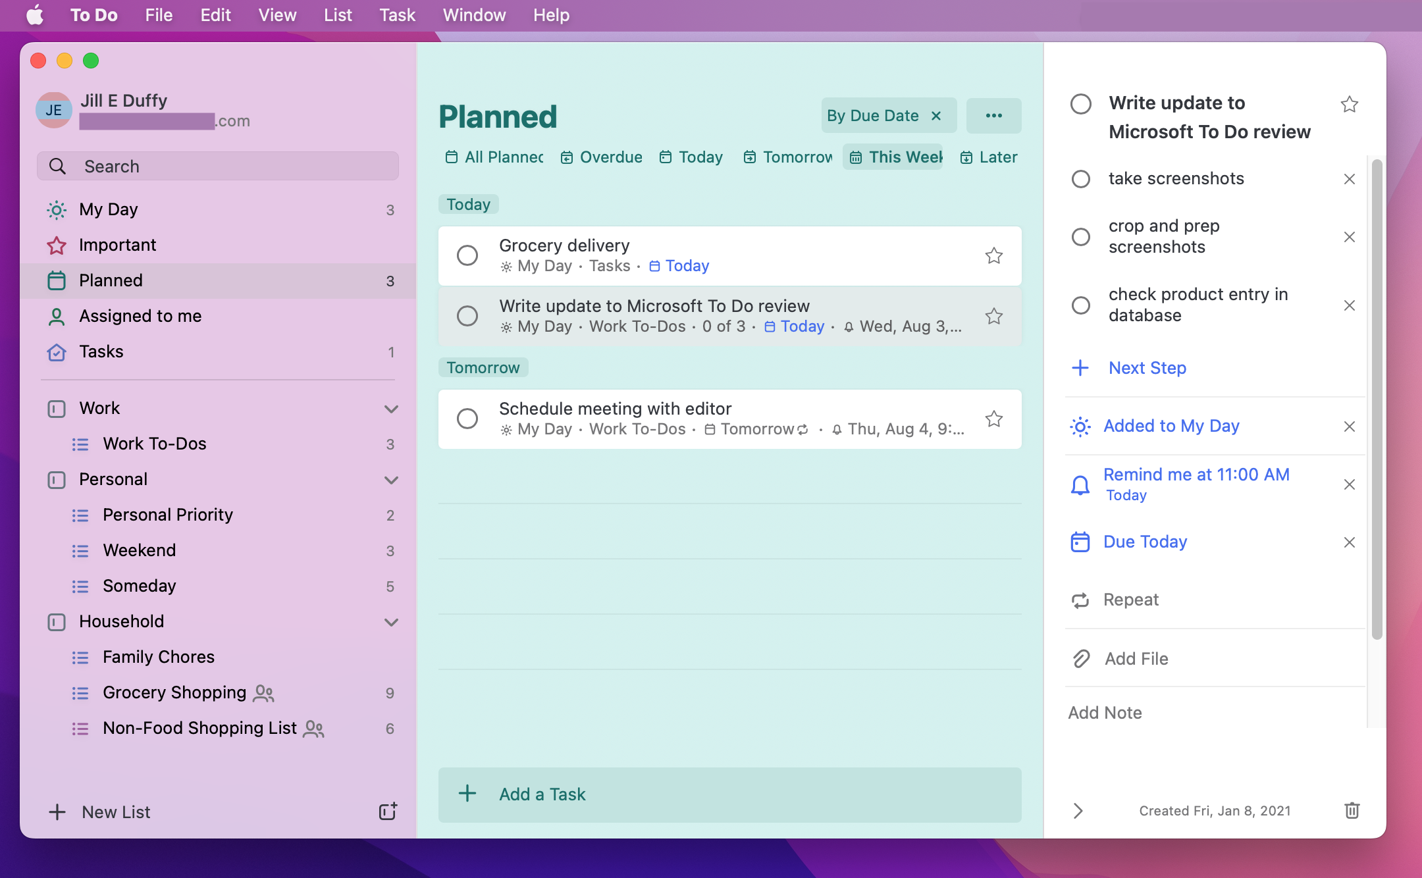Create a new group with bottom-right icon
Image resolution: width=1422 pixels, height=878 pixels.
(x=389, y=812)
